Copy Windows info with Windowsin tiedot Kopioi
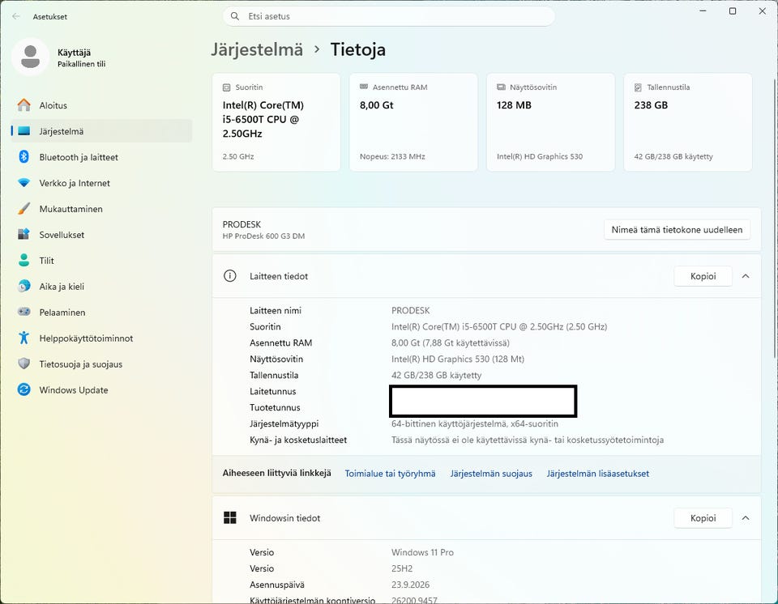Image resolution: width=778 pixels, height=604 pixels. (703, 518)
